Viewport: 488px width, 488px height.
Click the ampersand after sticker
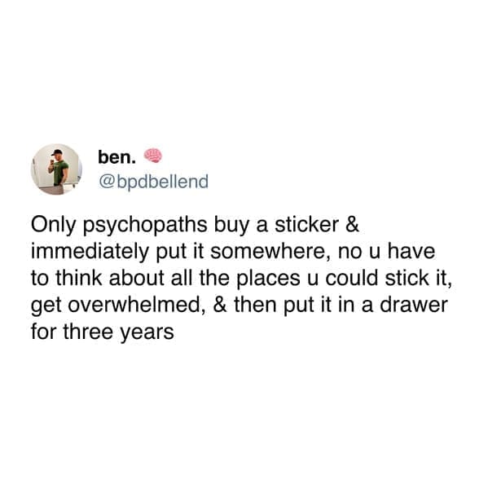click(352, 224)
